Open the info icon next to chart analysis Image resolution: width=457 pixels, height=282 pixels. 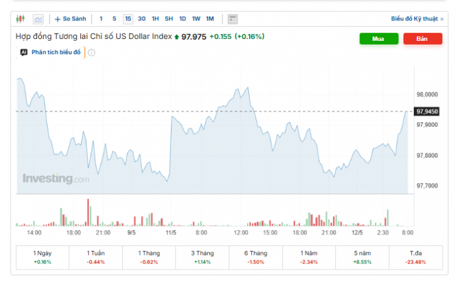91,53
